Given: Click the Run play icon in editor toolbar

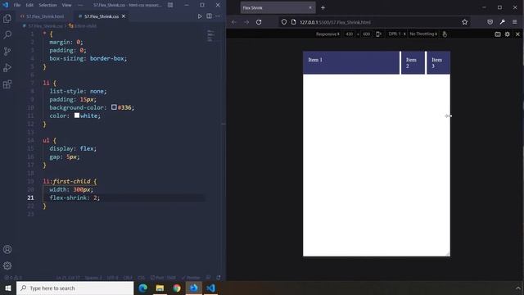Looking at the screenshot, I should click(x=200, y=16).
